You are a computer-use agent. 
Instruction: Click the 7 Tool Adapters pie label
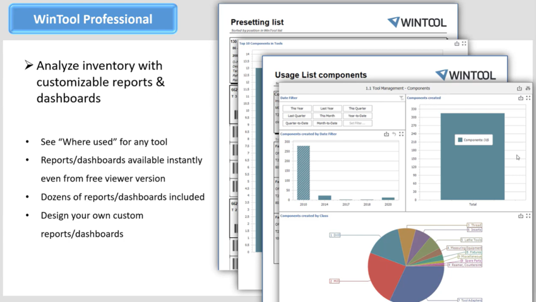coord(470,300)
